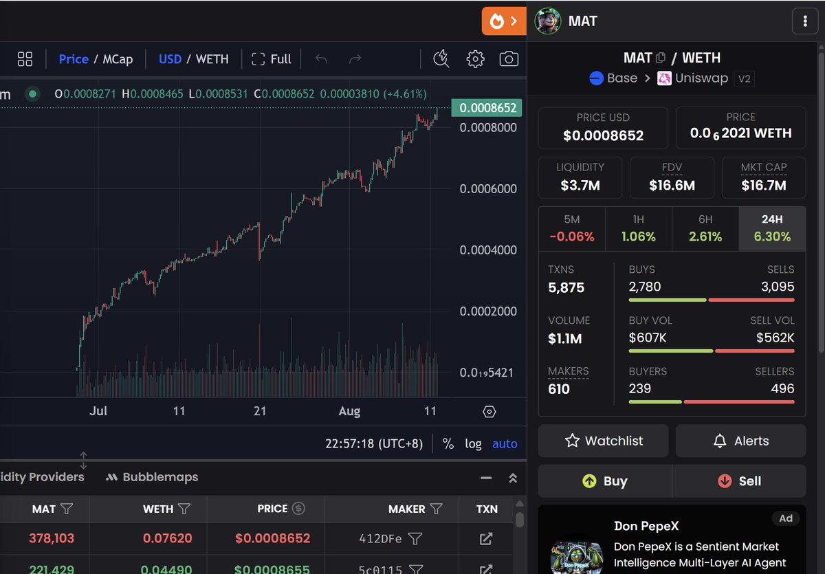Screen dimensions: 825x574
Task: Click the Base chain icon
Action: coord(597,78)
